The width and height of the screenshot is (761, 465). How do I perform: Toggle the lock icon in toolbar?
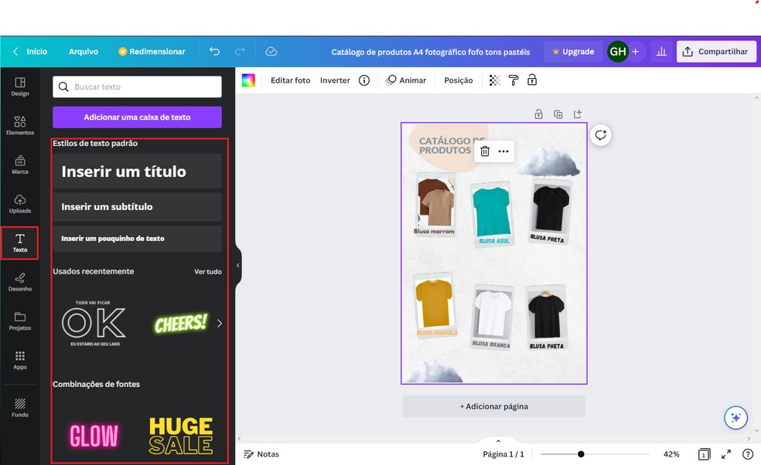532,80
